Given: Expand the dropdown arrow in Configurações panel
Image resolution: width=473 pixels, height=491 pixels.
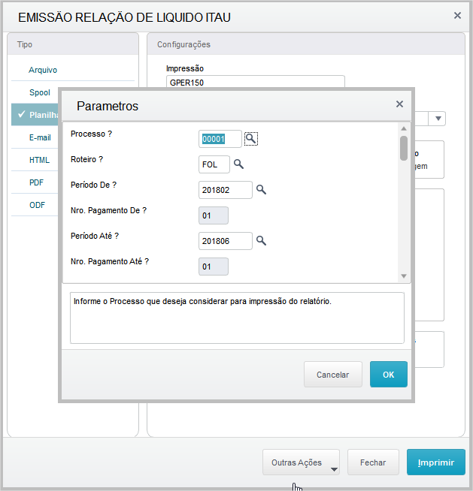Looking at the screenshot, I should (x=438, y=119).
